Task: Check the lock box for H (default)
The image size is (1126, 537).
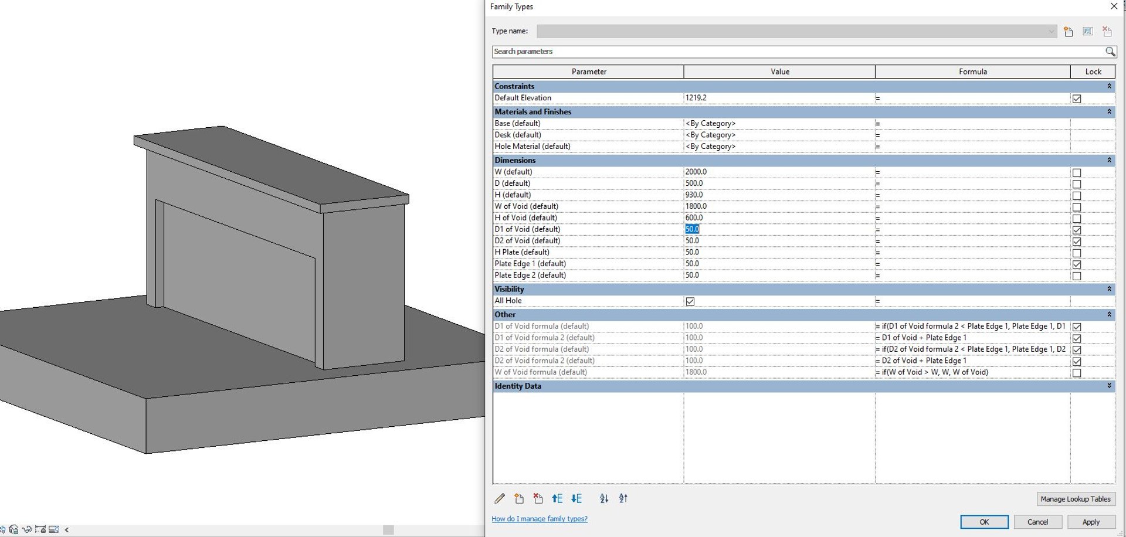Action: [1077, 195]
